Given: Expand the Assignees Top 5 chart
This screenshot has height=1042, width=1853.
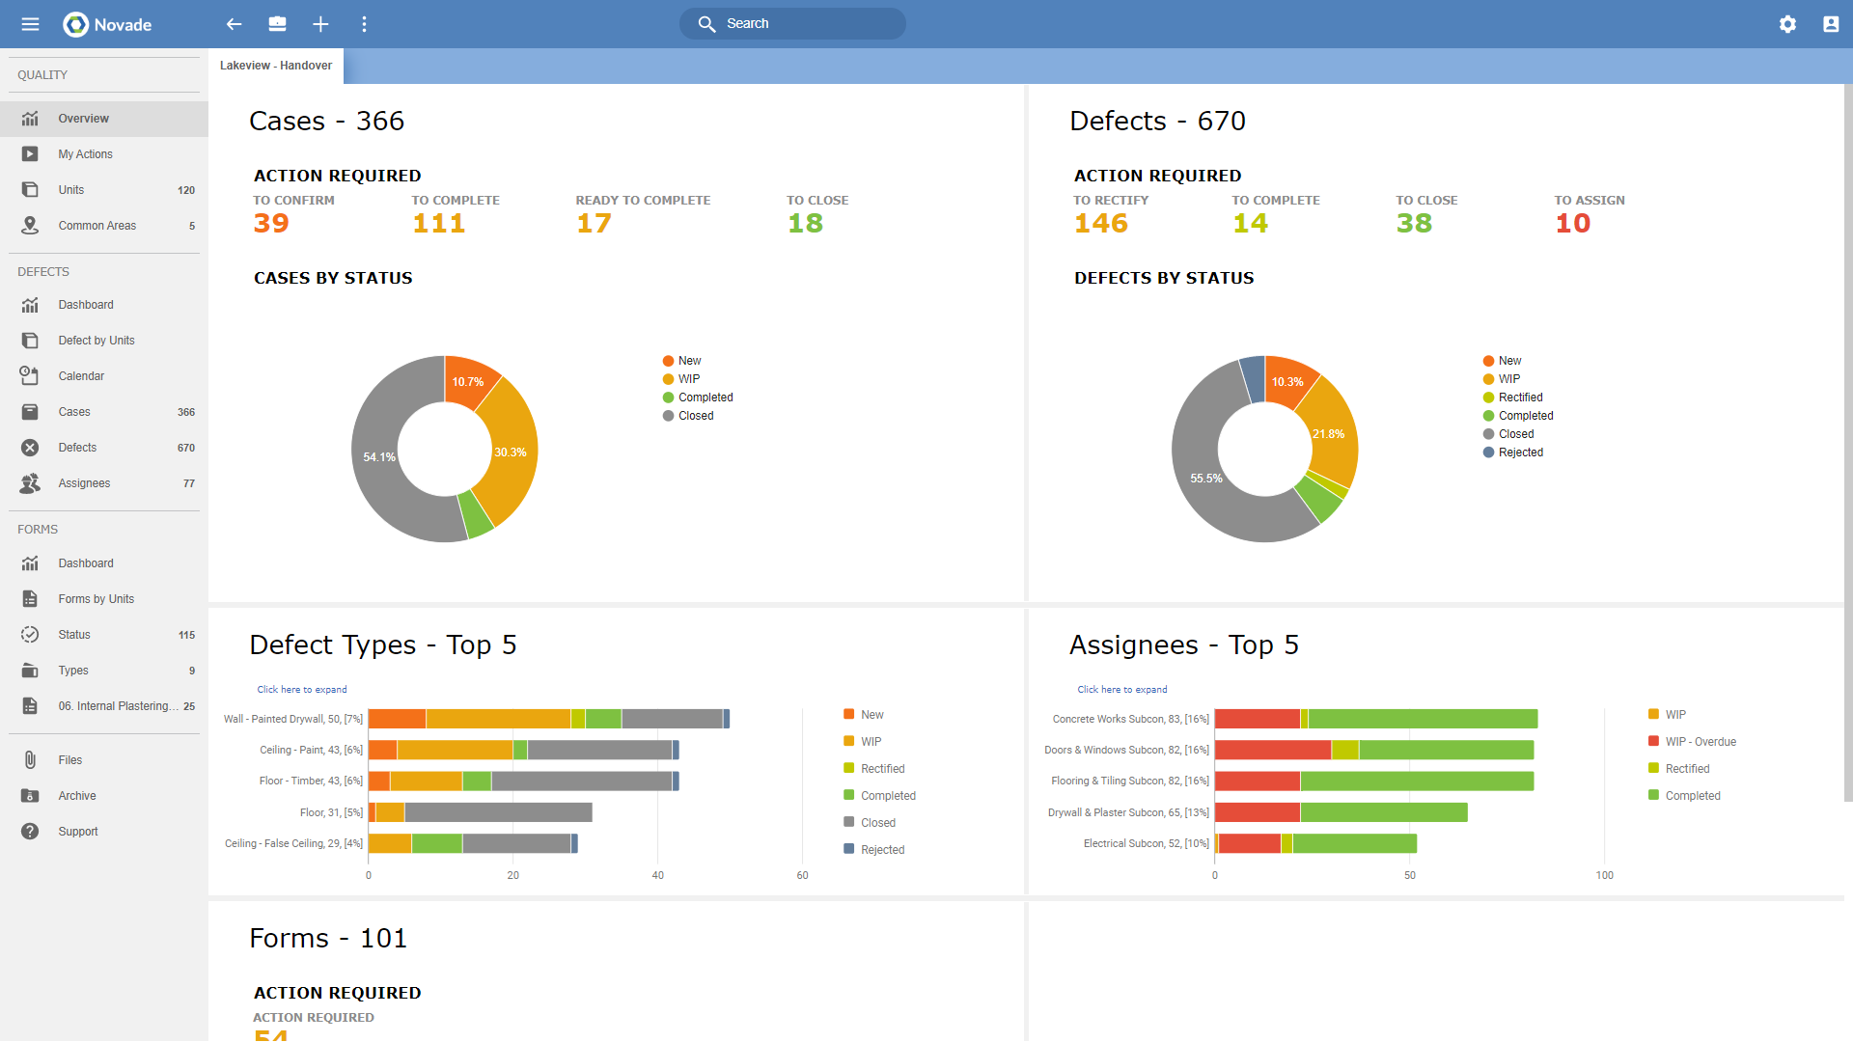Looking at the screenshot, I should click(1122, 690).
